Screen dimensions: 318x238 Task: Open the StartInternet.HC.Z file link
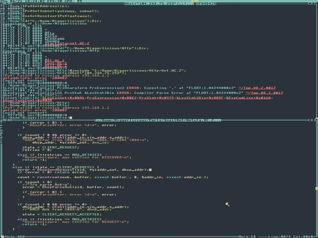point(67,43)
